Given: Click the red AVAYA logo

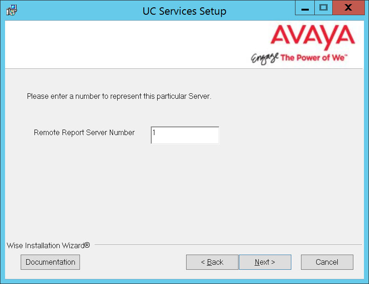Looking at the screenshot, I should (x=313, y=37).
